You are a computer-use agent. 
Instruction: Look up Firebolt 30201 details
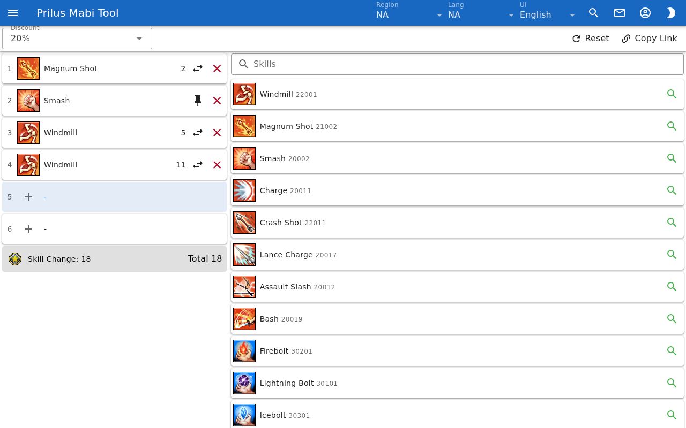pos(672,351)
